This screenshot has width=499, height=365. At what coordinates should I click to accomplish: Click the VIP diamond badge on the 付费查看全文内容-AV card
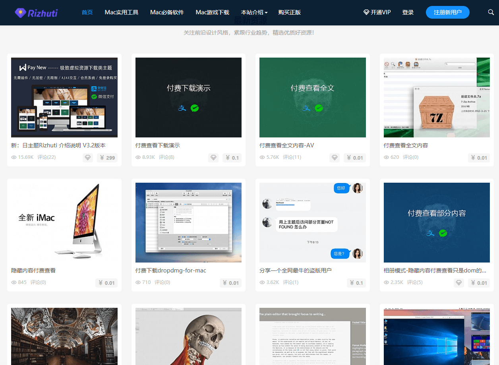335,158
